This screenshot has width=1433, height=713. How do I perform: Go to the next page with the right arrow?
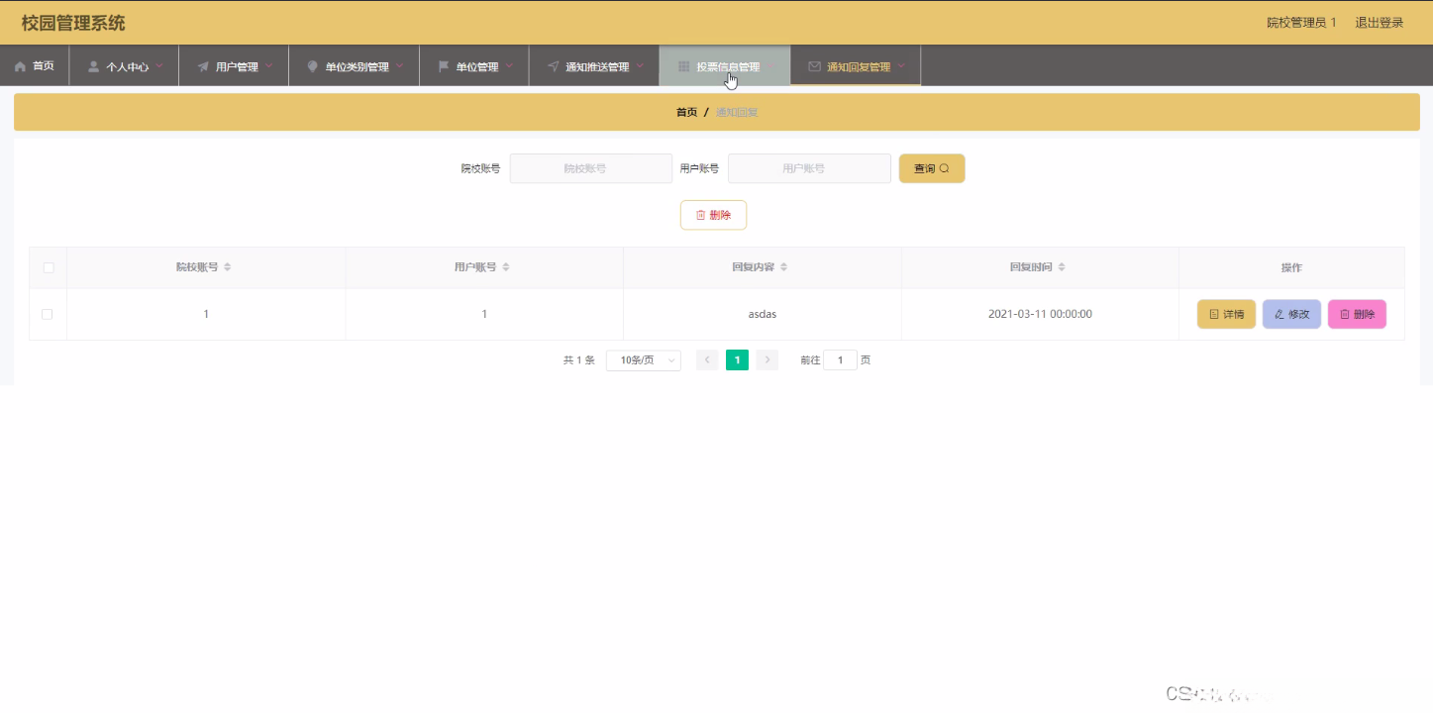coord(768,360)
